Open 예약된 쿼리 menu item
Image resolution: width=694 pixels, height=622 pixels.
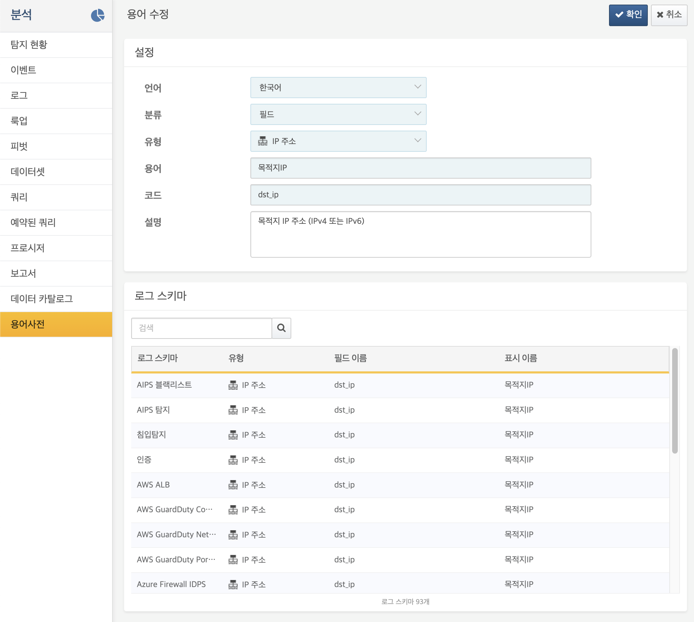56,223
